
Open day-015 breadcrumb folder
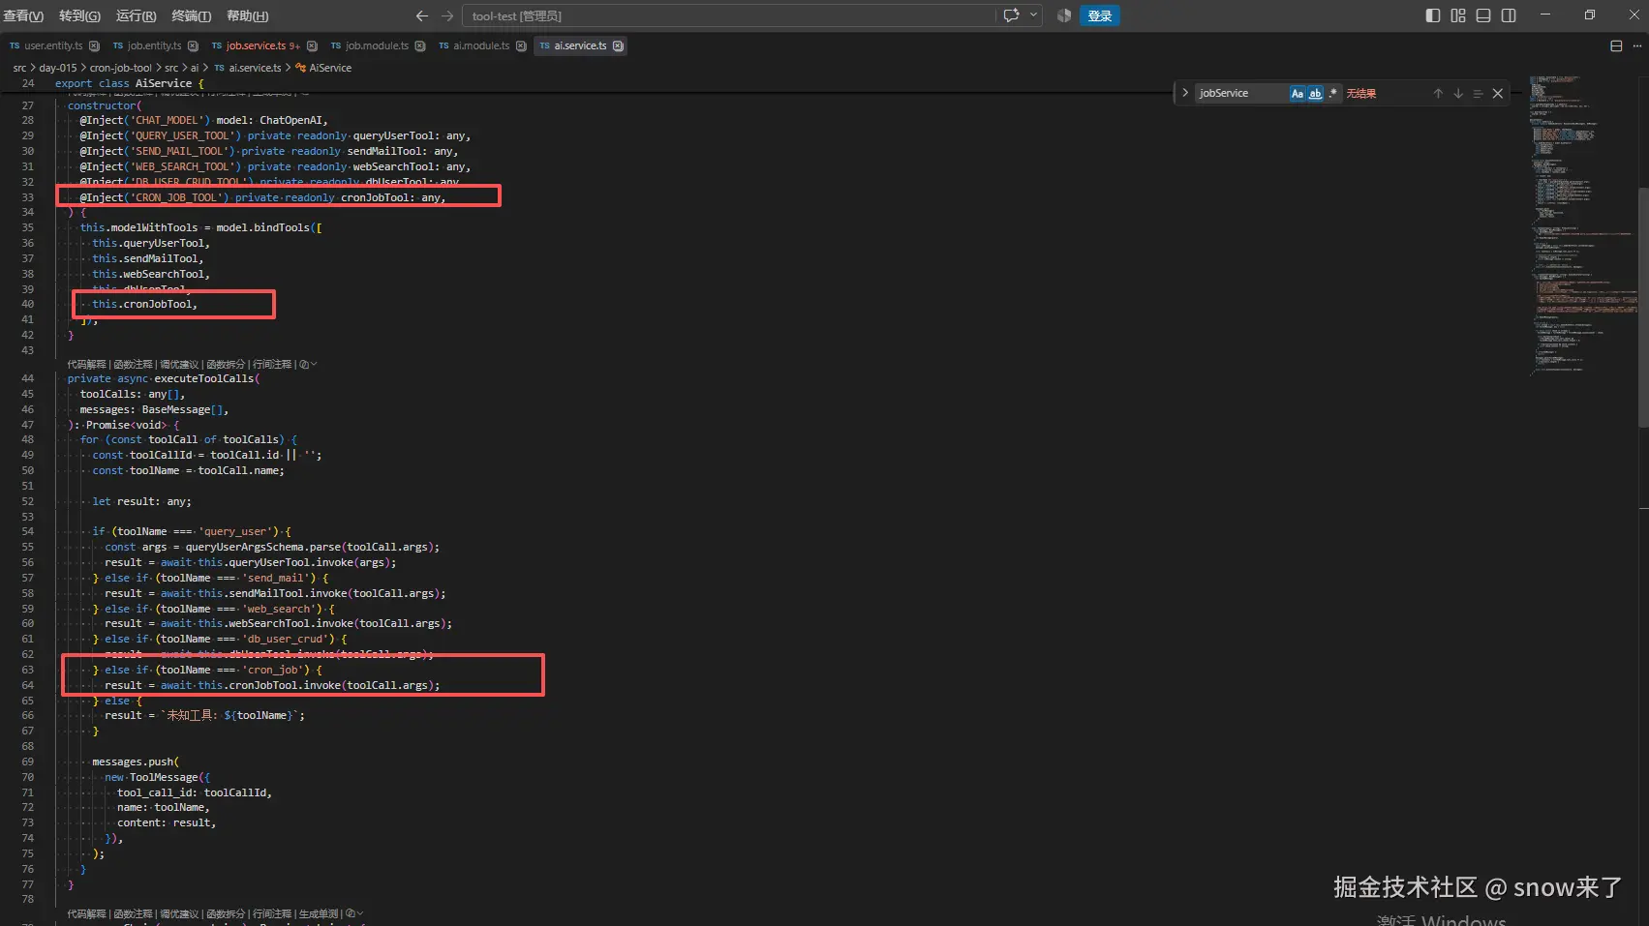coord(58,68)
